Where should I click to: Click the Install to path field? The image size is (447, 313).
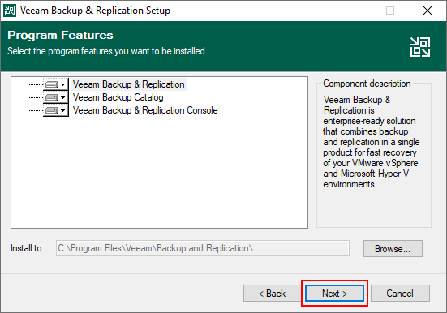202,248
